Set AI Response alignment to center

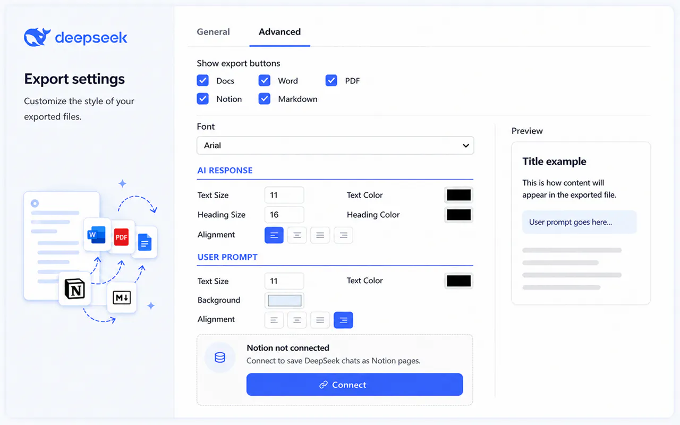297,235
